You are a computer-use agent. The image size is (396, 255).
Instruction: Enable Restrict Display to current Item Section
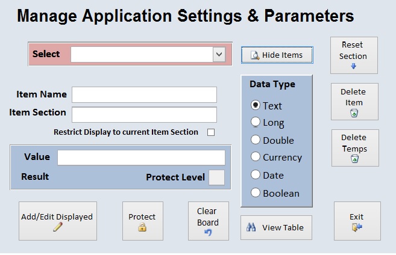(211, 132)
